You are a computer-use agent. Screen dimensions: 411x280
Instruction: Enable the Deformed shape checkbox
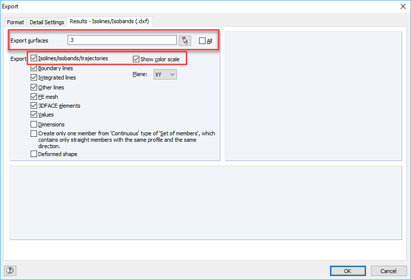point(34,154)
